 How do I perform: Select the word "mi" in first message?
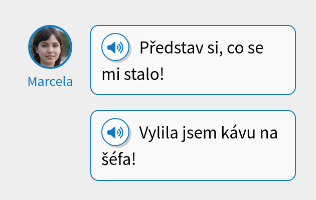(x=111, y=74)
